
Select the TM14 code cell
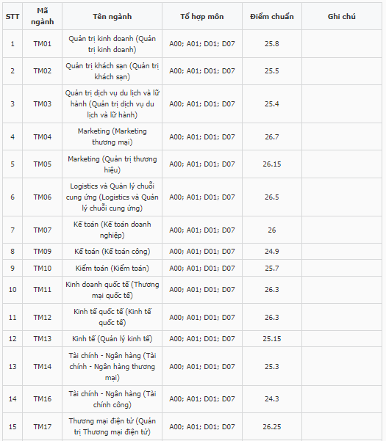(x=42, y=366)
